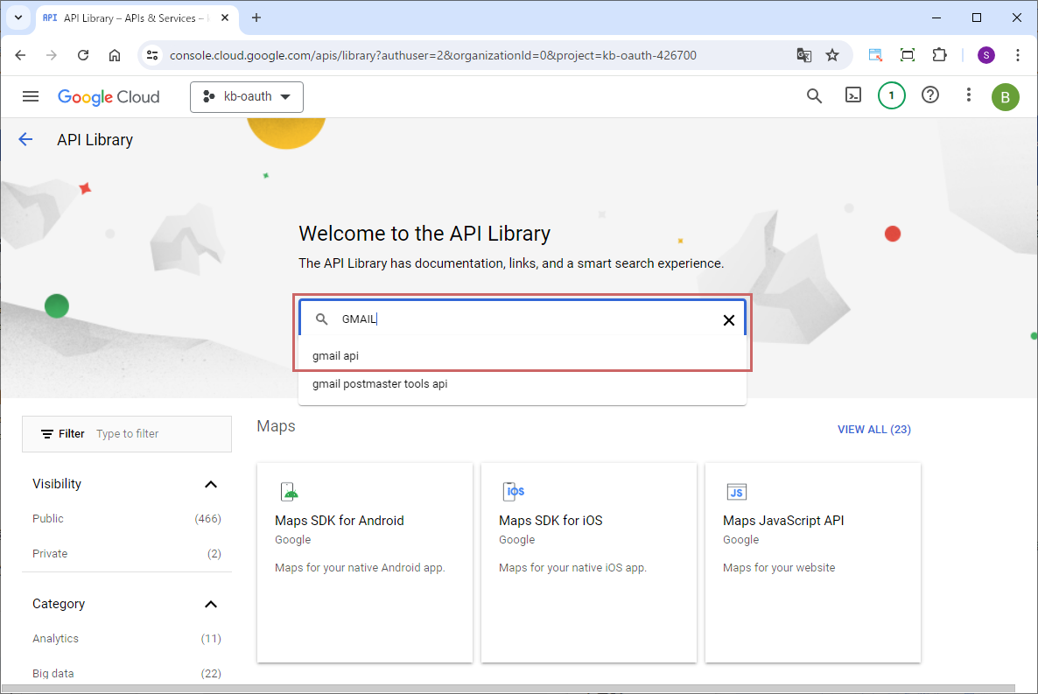Viewport: 1038px width, 694px height.
Task: Click the three-dot more options in header
Action: click(968, 96)
